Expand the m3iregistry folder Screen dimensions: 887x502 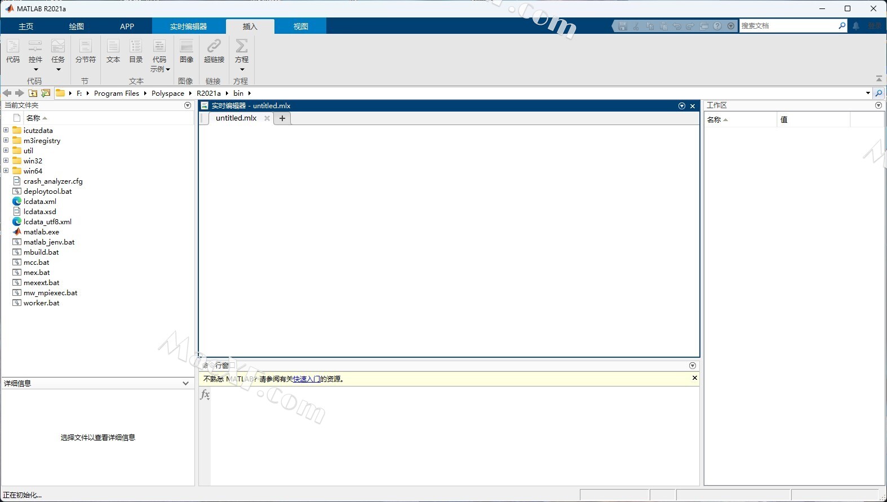point(6,140)
